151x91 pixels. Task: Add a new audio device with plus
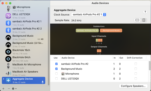tap(3, 88)
